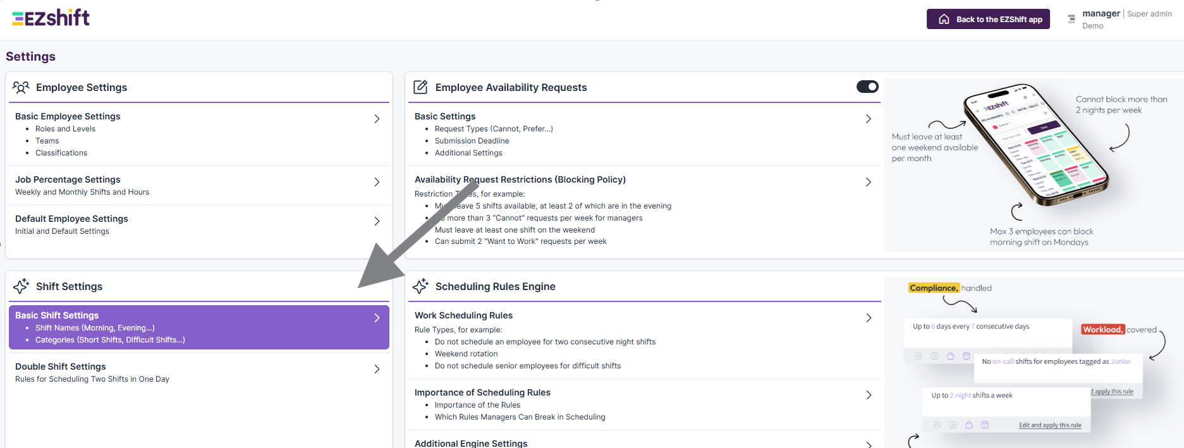Click 'Submission Deadline' text

pyautogui.click(x=472, y=141)
